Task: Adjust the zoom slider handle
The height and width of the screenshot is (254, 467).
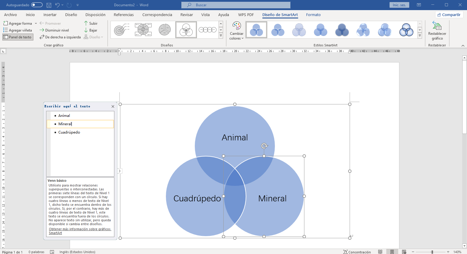Action: tap(432, 252)
